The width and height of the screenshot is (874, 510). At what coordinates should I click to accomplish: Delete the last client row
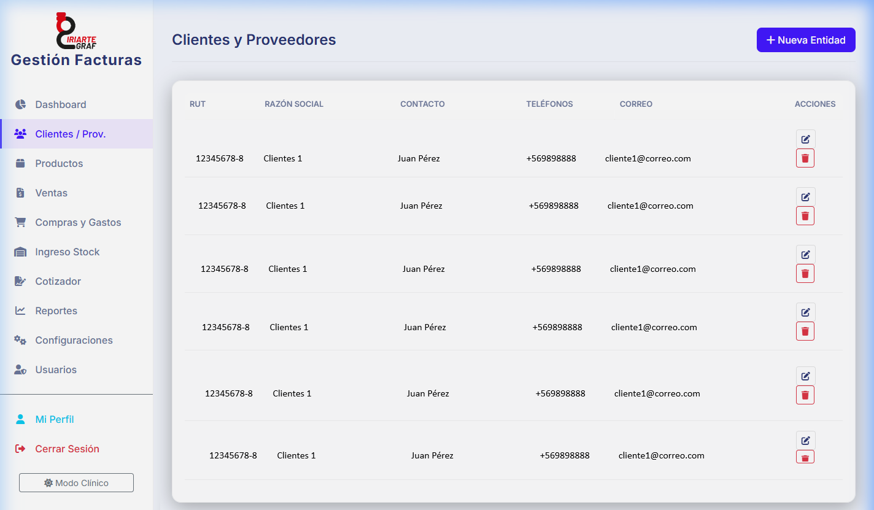[805, 457]
